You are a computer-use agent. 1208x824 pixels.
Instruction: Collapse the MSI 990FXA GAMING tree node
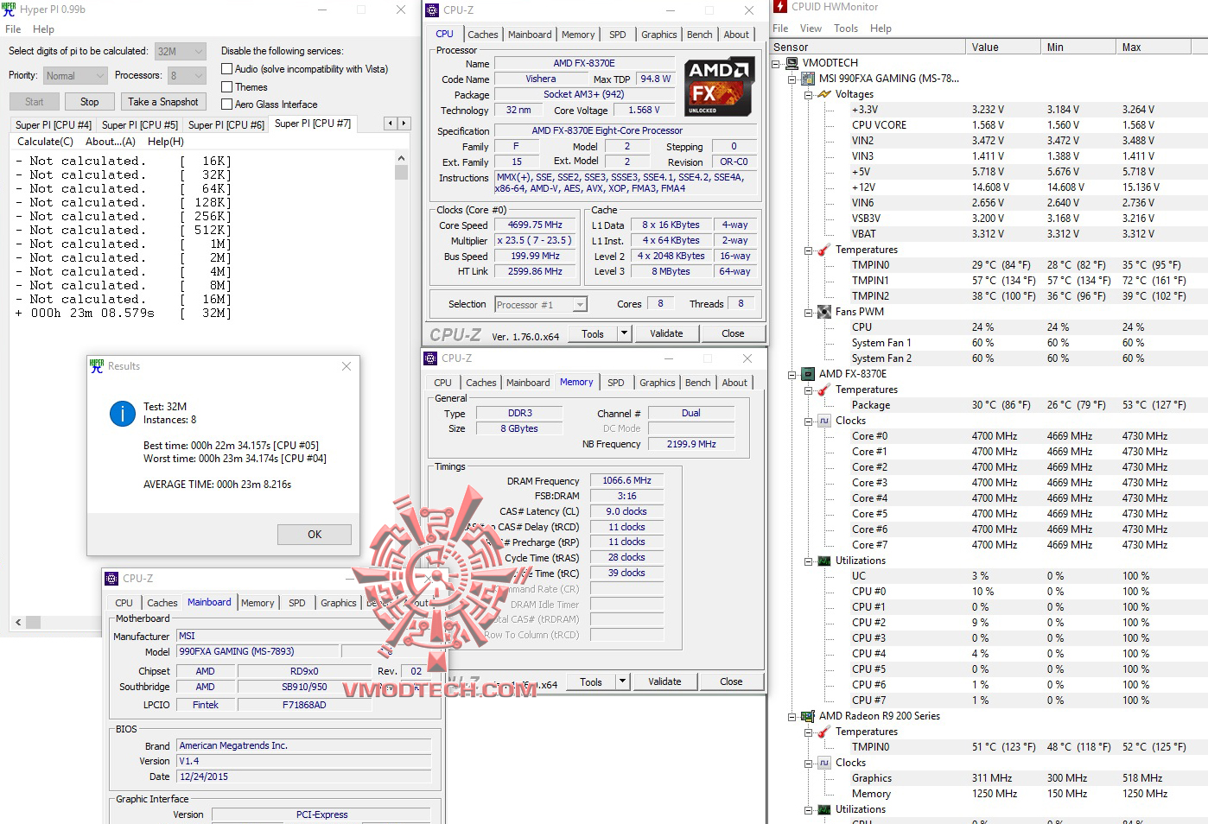[x=792, y=79]
